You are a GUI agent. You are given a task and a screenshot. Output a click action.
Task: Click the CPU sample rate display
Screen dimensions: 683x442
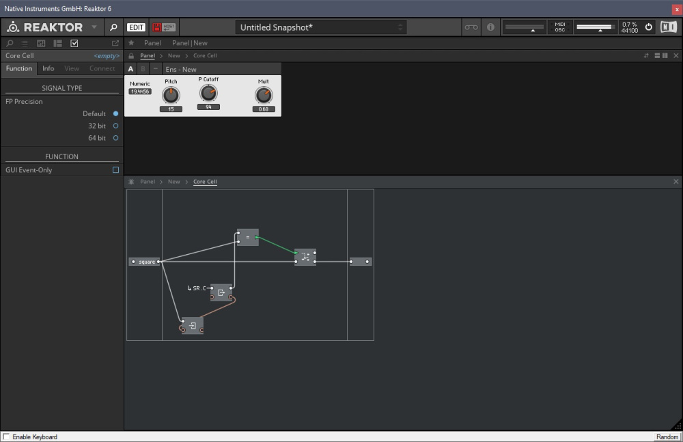click(630, 27)
